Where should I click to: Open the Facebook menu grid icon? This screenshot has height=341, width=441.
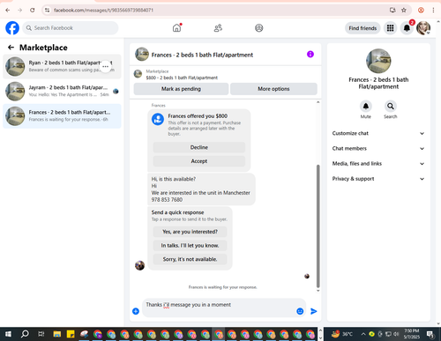coord(390,28)
